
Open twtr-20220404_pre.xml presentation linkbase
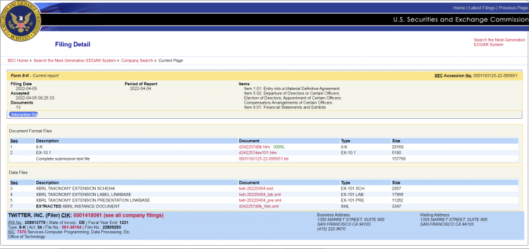pos(260,200)
